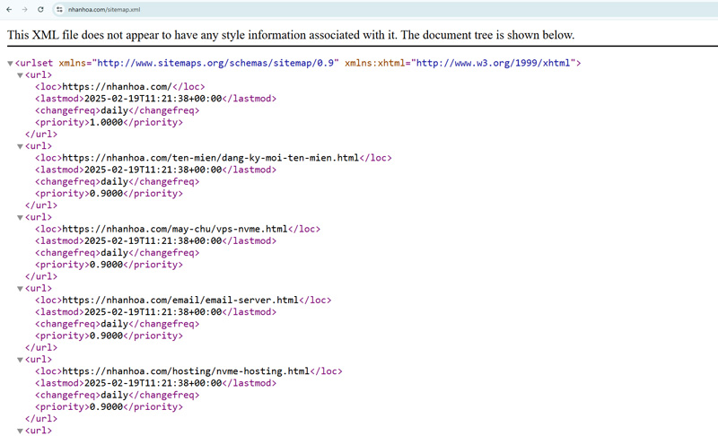Collapse the url node containing vps-nvme.html
This screenshot has width=718, height=436.
pyautogui.click(x=20, y=217)
